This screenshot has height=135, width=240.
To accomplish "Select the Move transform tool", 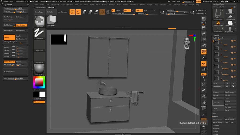I will tap(84, 12).
